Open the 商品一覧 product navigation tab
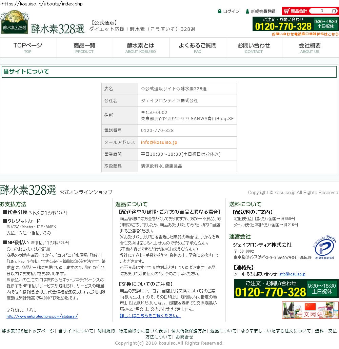Viewport: 339px width, 349px height. click(84, 47)
